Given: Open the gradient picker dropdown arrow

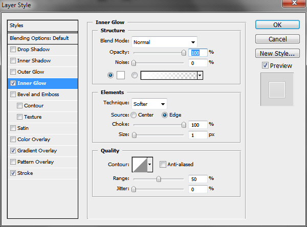Looking at the screenshot, I should (200, 75).
